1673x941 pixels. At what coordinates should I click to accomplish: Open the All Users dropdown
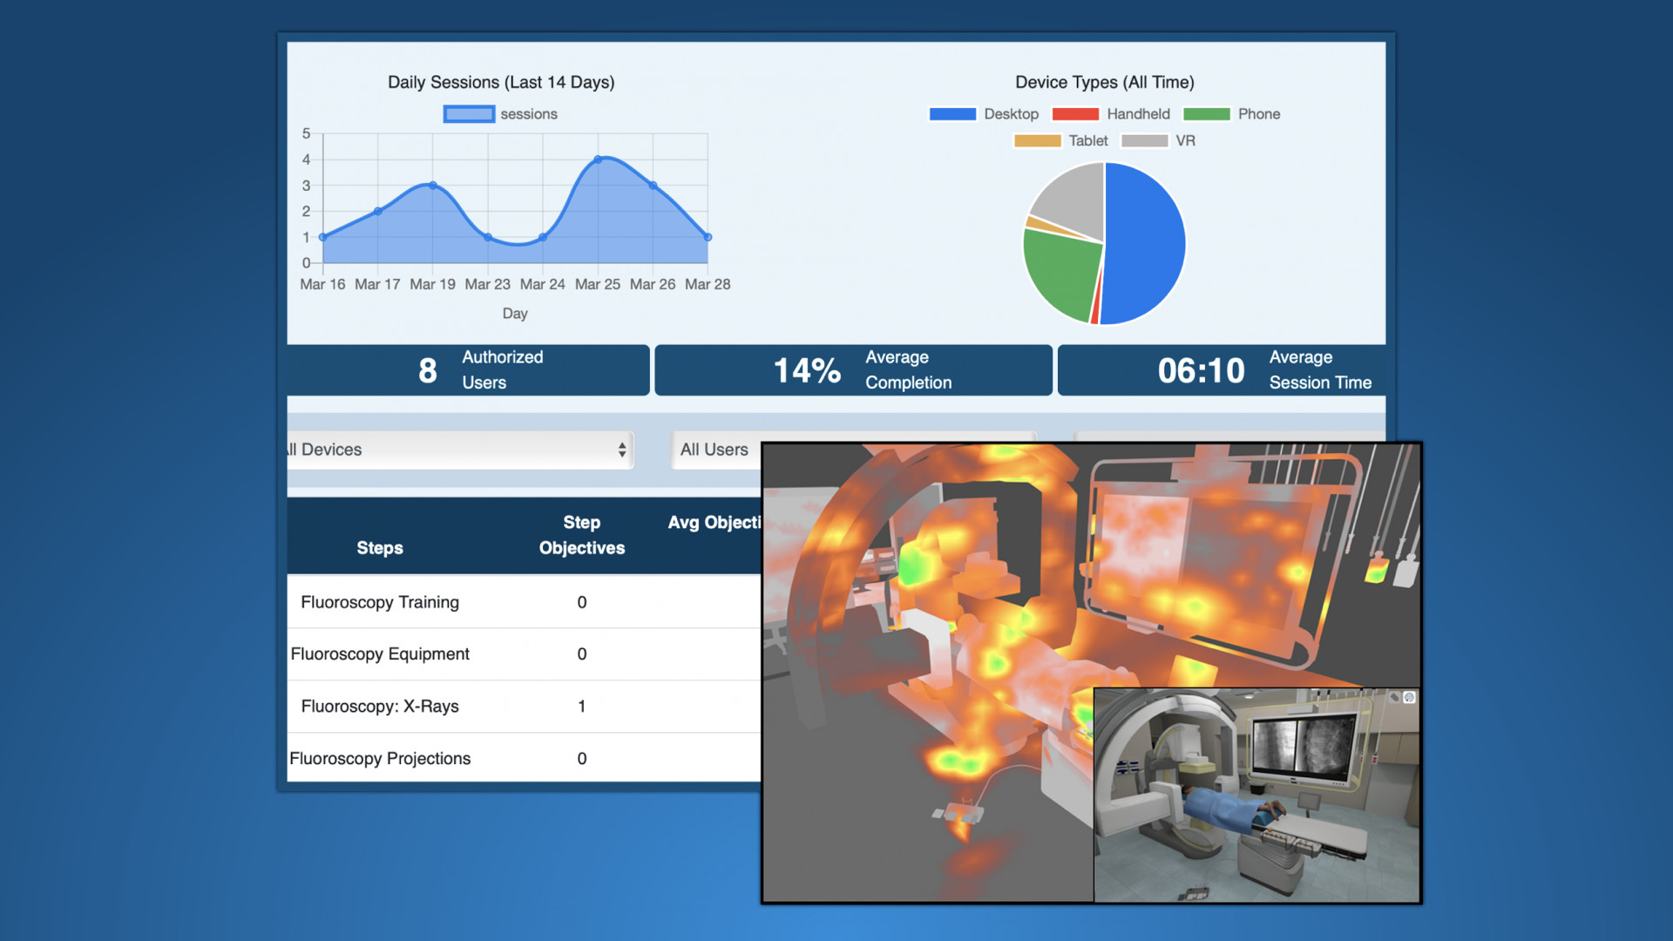coord(715,450)
